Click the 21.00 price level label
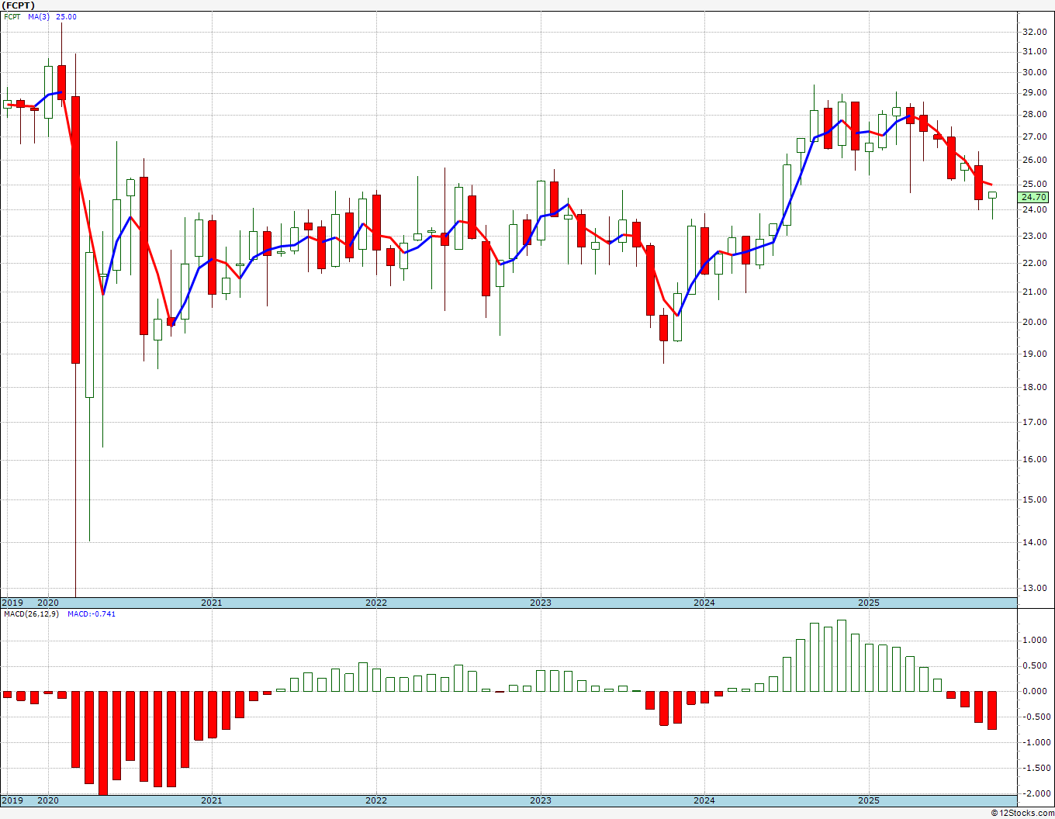 (1034, 292)
